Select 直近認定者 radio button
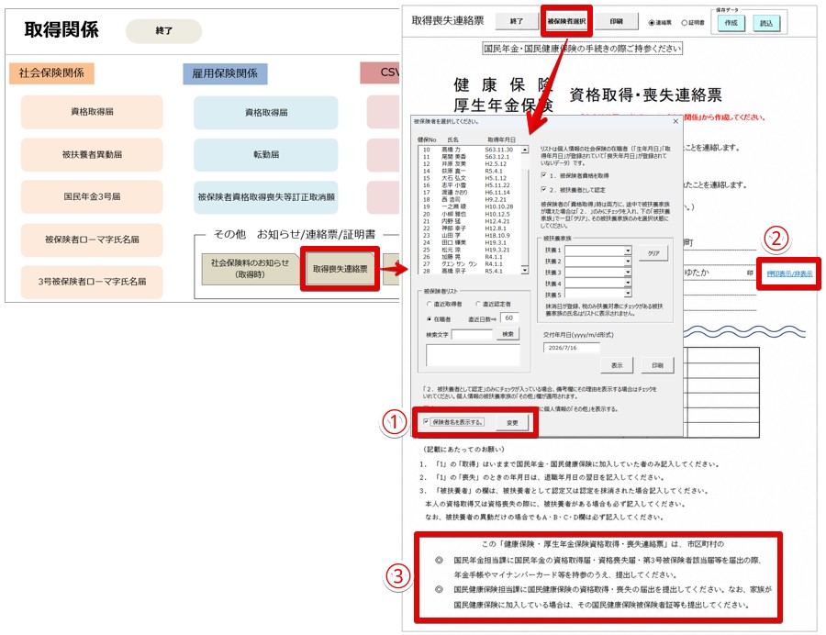826x635 pixels. (478, 305)
